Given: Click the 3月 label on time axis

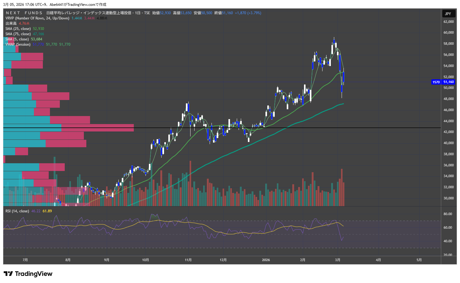Looking at the screenshot, I should click(338, 260).
